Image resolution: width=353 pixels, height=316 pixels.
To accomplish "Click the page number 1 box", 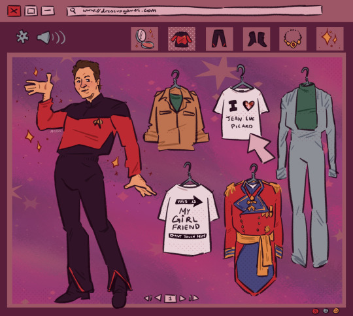I will 171,298.
